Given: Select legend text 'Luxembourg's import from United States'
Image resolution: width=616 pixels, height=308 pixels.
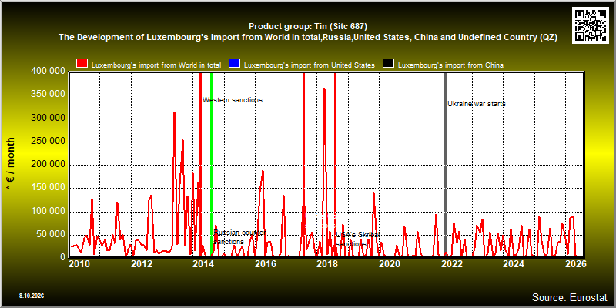Looking at the screenshot, I should point(310,65).
